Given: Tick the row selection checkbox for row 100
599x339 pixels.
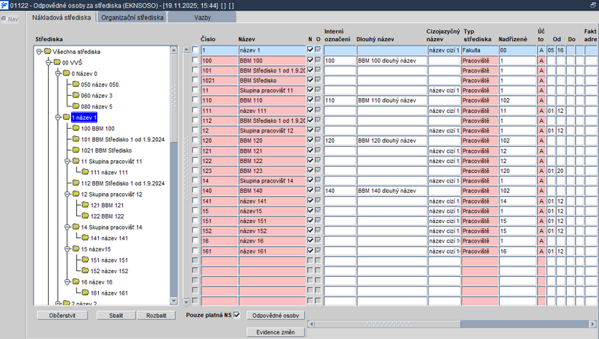Looking at the screenshot, I should 195,60.
